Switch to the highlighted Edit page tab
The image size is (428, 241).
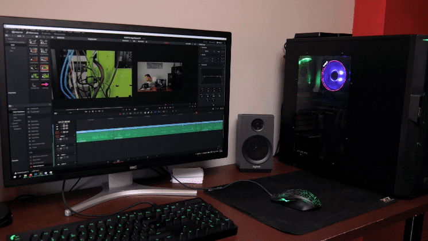pyautogui.click(x=118, y=161)
